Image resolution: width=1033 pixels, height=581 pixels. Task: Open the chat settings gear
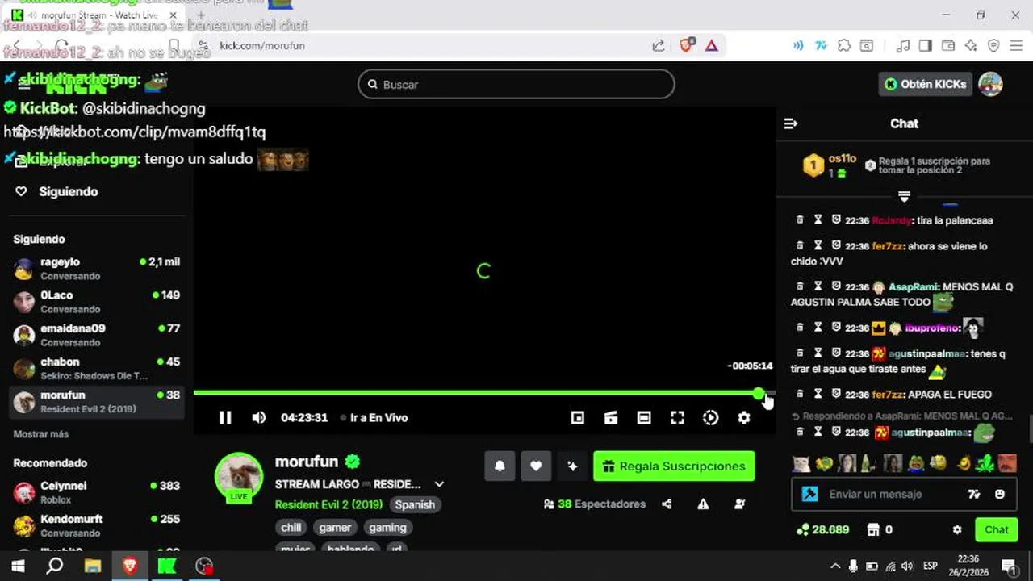point(957,530)
